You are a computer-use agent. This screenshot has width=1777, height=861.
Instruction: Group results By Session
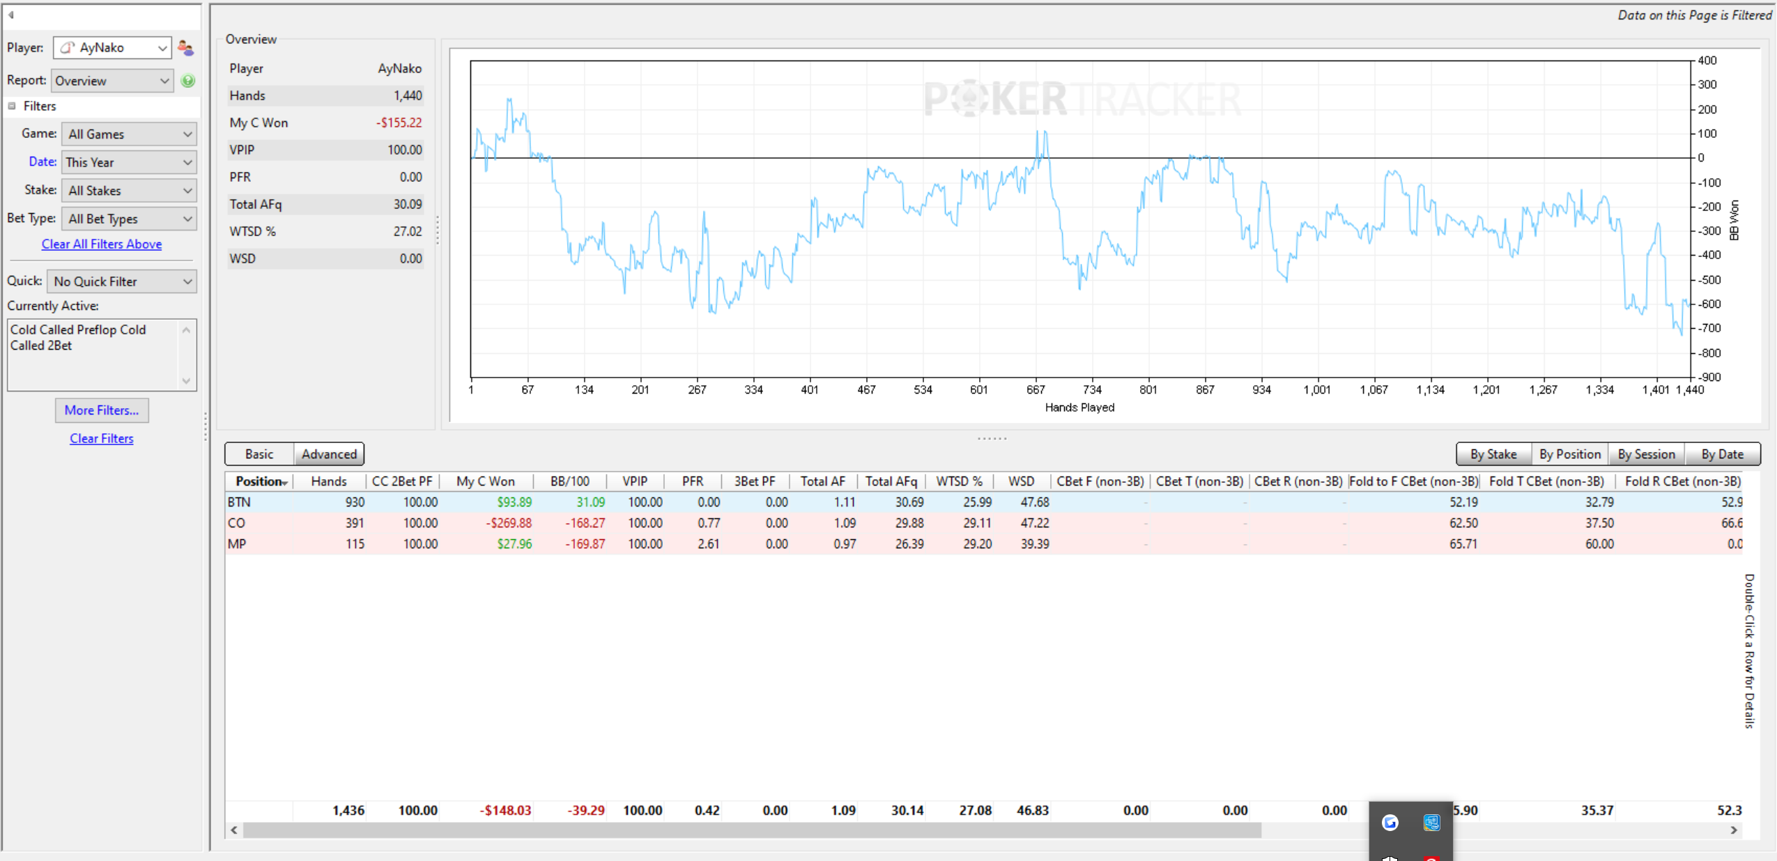point(1646,454)
